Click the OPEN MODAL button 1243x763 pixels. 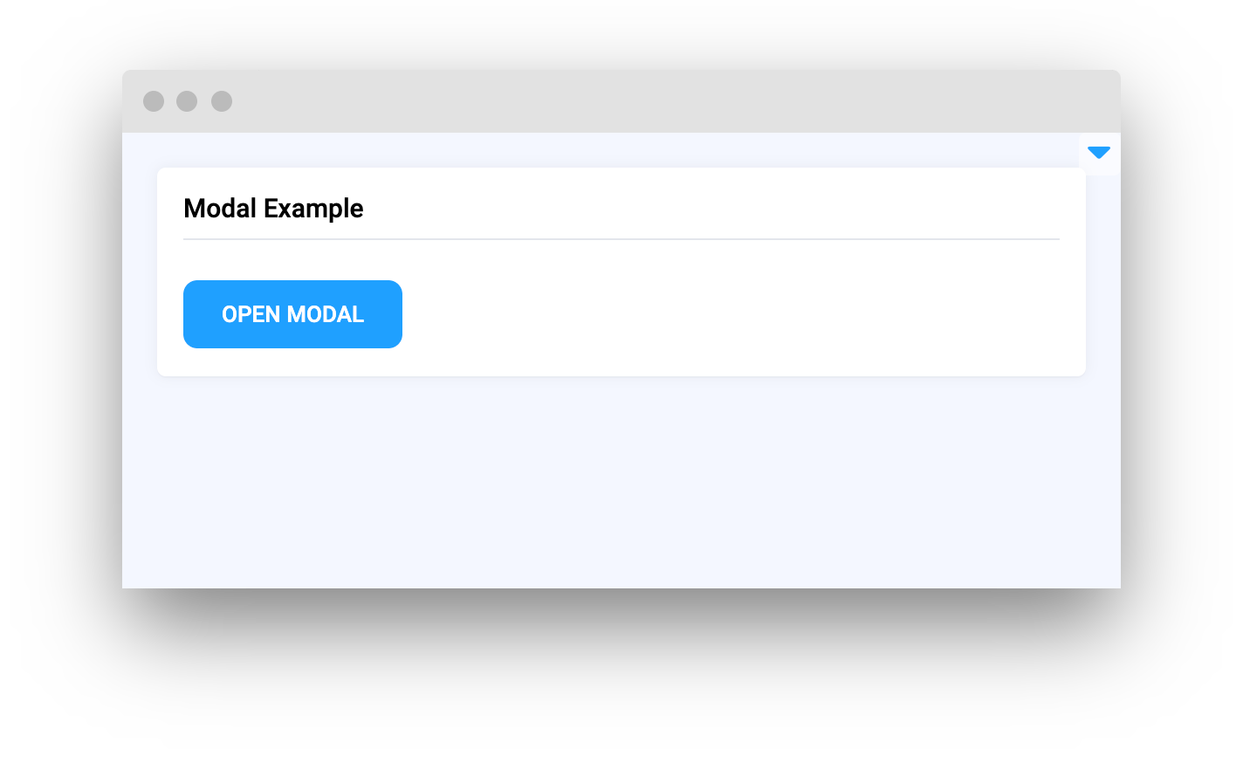[292, 314]
